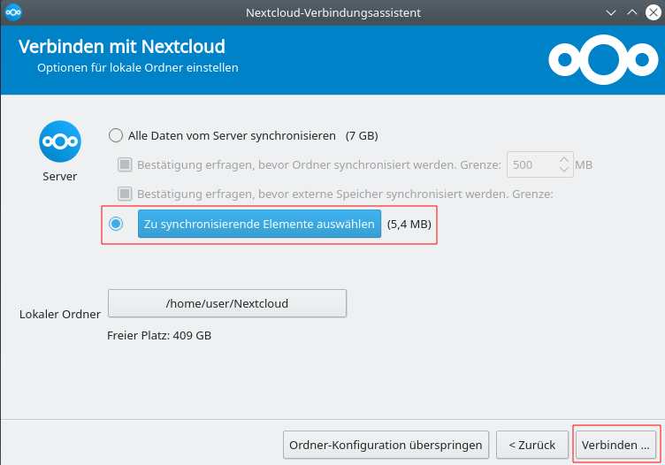Toggle confirmation checkbox for external storage
Screen dimensions: 665x465
tap(125, 194)
